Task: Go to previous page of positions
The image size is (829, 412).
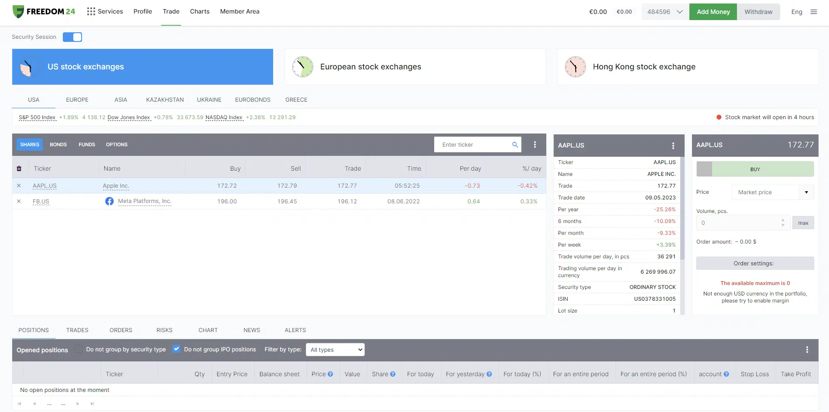Action: 34,404
